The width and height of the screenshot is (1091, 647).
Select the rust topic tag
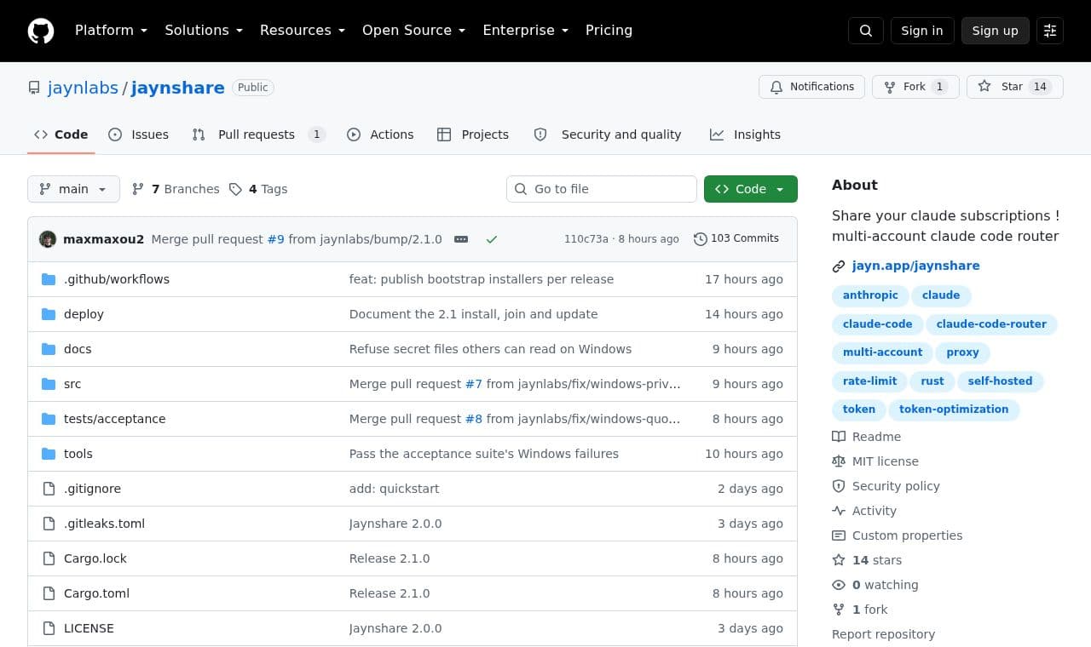pos(932,381)
